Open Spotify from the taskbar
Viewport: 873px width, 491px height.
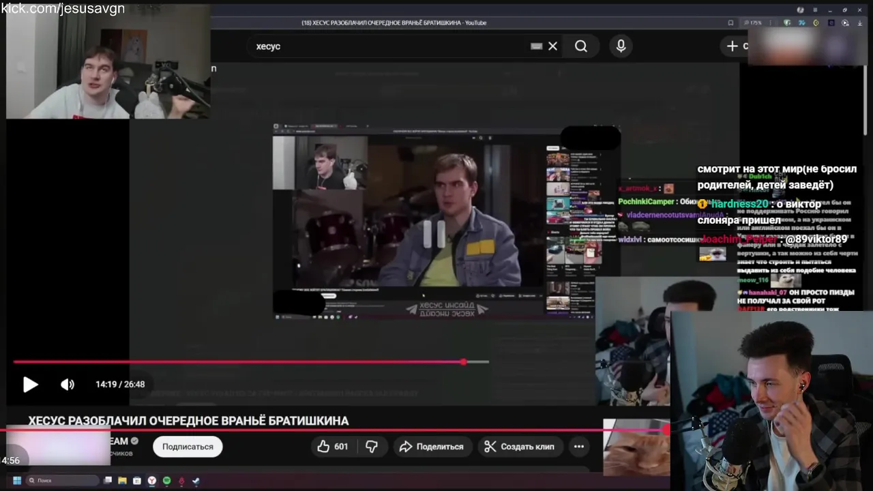pos(166,481)
